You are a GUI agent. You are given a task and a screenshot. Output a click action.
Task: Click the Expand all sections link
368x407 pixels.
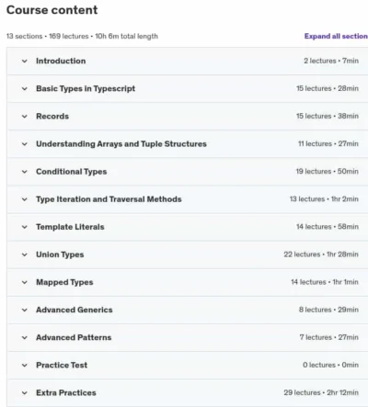tap(336, 36)
